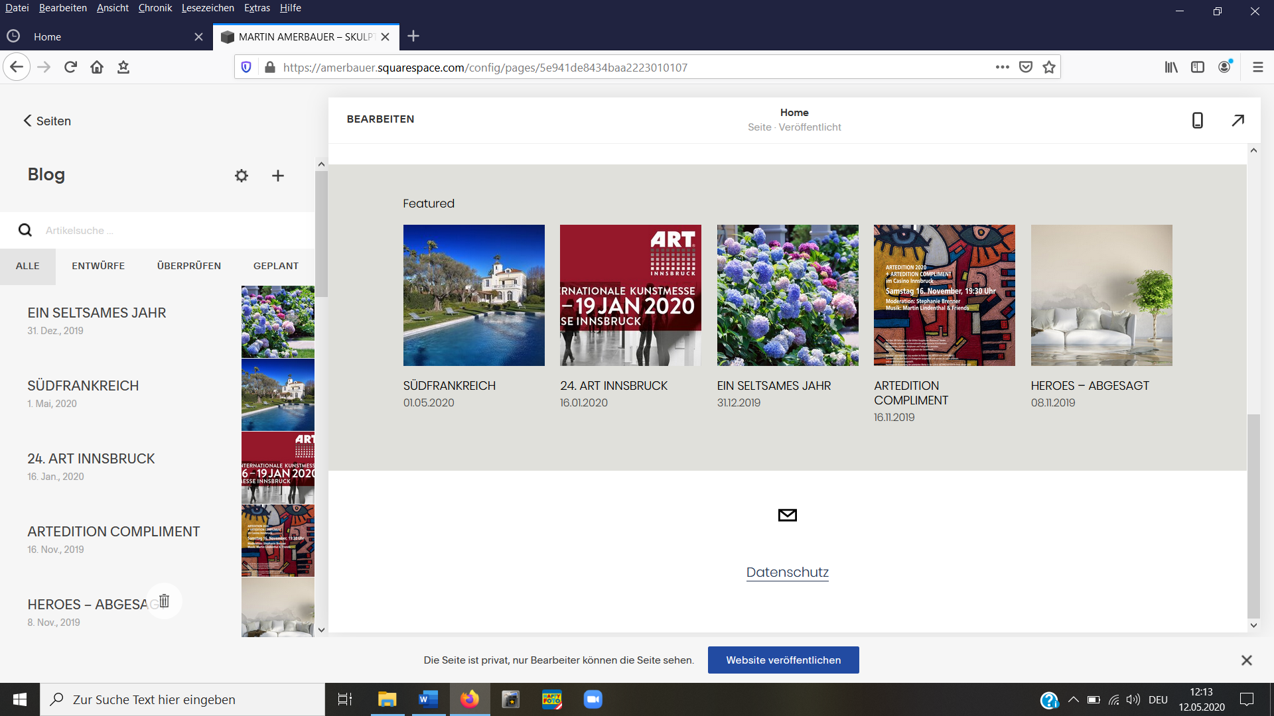Screen dimensions: 1274x716
Task: Bookmark this page with the star icon
Action: [1048, 67]
